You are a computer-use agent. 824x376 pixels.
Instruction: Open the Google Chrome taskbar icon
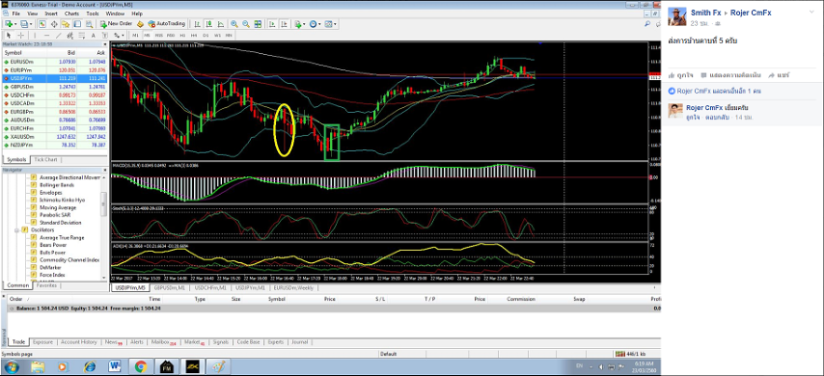[x=140, y=366]
